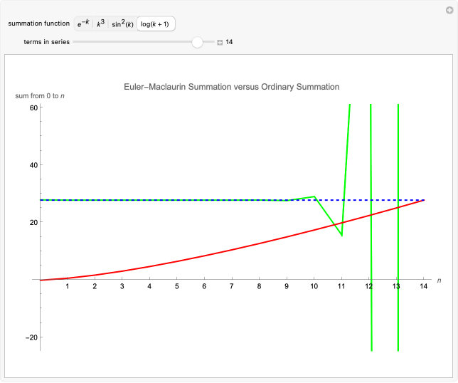Click the 'summation function' label
Screen dimensions: 458x383
[38, 23]
